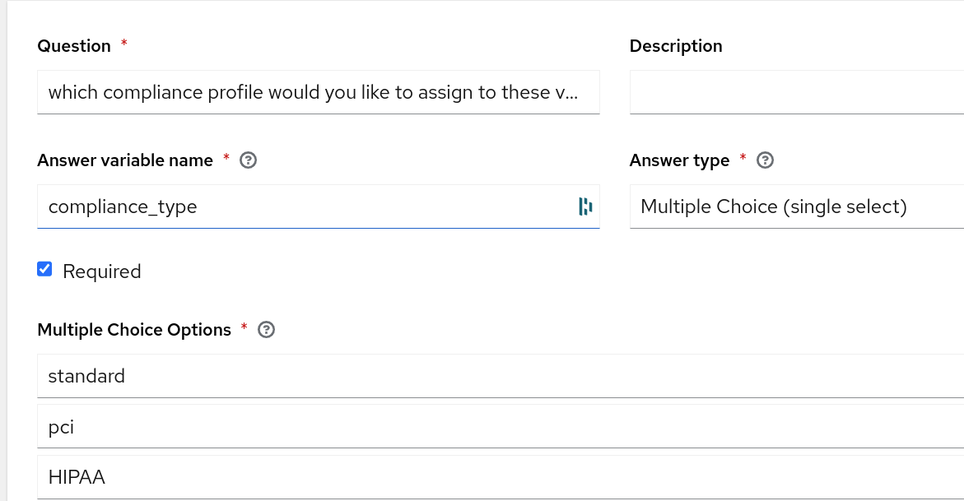Screen dimensions: 964x501
Task: Click the Answer type help icon
Action: pyautogui.click(x=765, y=160)
